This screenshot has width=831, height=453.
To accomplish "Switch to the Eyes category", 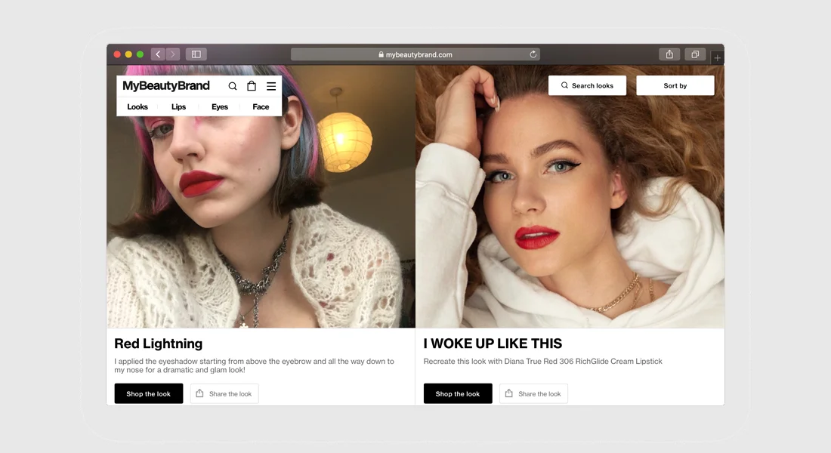I will [x=219, y=106].
